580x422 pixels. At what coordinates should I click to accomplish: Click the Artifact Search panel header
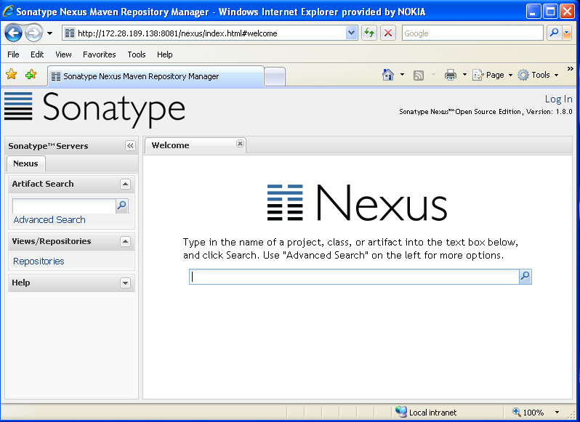71,184
